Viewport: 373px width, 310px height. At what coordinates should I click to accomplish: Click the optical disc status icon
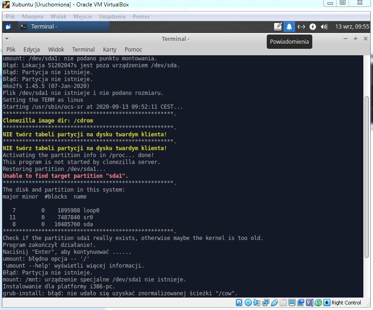tap(248, 302)
